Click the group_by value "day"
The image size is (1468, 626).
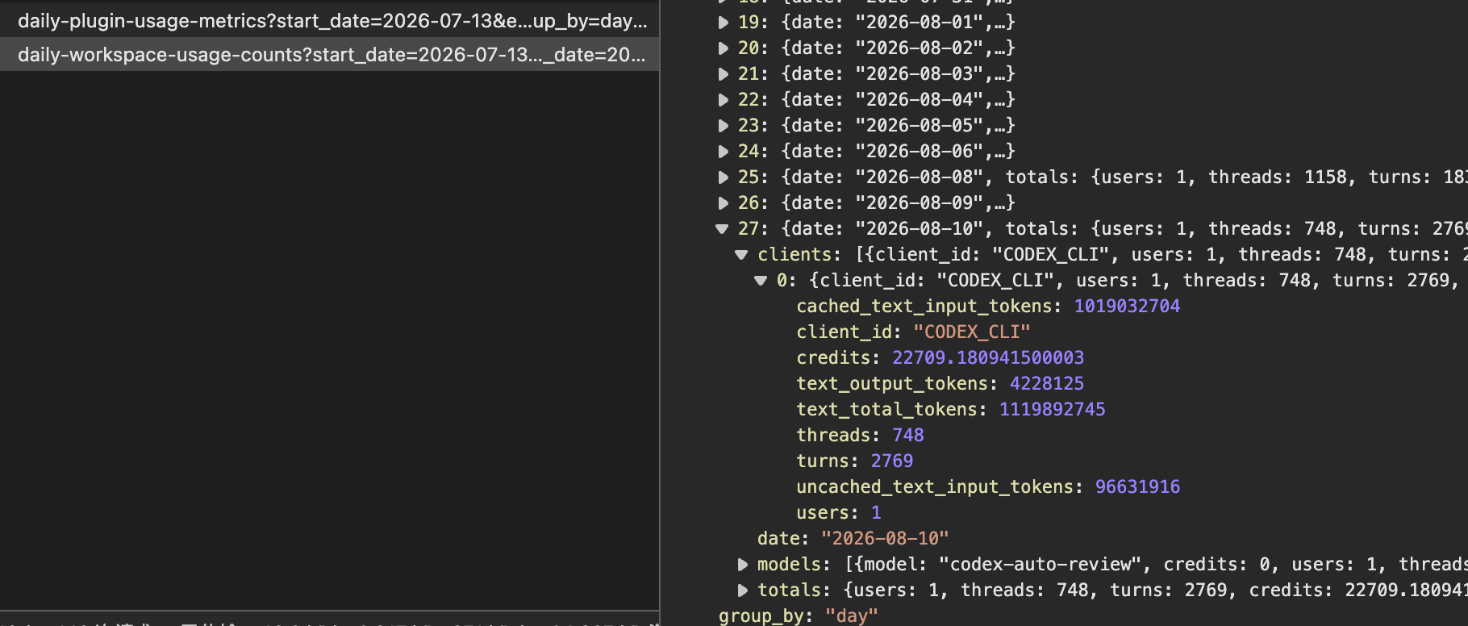[x=852, y=616]
